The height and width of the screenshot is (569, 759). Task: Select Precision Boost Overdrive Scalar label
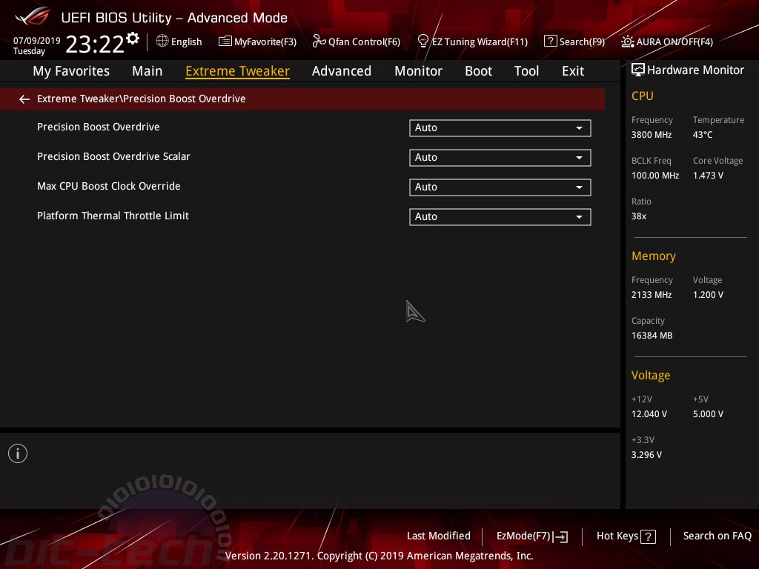pyautogui.click(x=113, y=156)
